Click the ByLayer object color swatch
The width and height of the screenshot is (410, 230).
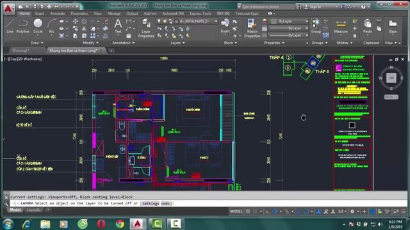[274, 21]
